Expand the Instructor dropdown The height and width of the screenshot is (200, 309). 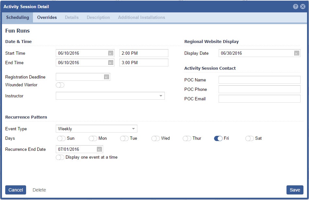point(161,96)
